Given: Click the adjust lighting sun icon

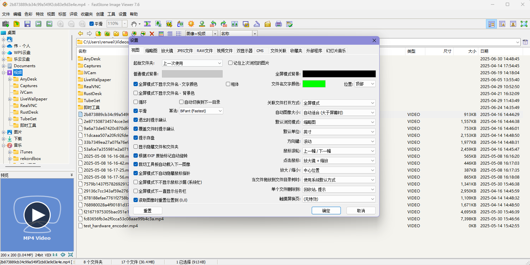Looking at the screenshot, I should point(191,24).
